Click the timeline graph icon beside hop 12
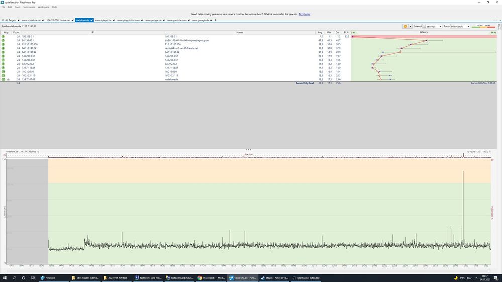This screenshot has width=502, height=282. [9, 79]
